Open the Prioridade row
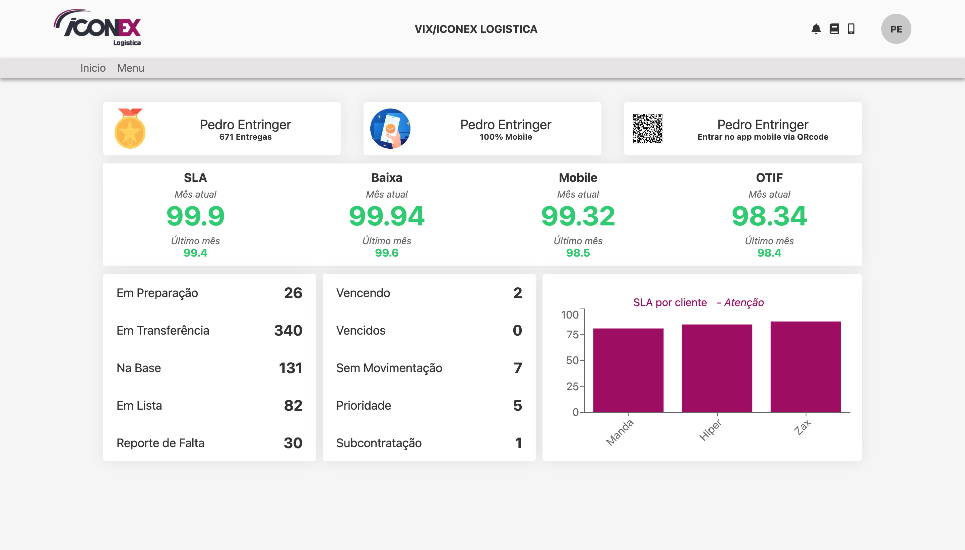Image resolution: width=965 pixels, height=550 pixels. (429, 405)
